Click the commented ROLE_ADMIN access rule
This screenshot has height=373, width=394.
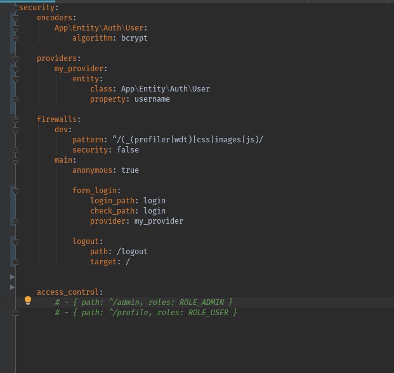(x=144, y=302)
